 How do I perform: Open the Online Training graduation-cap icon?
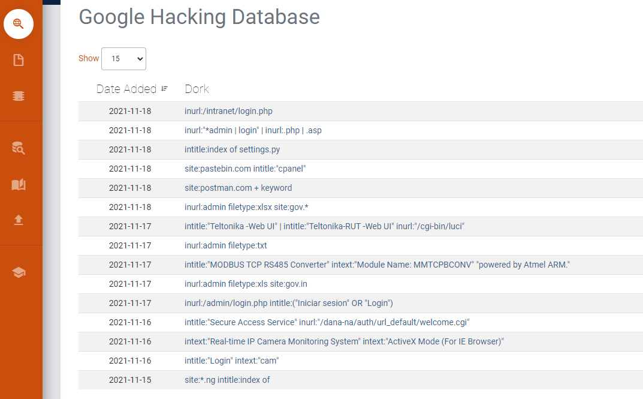(x=18, y=271)
